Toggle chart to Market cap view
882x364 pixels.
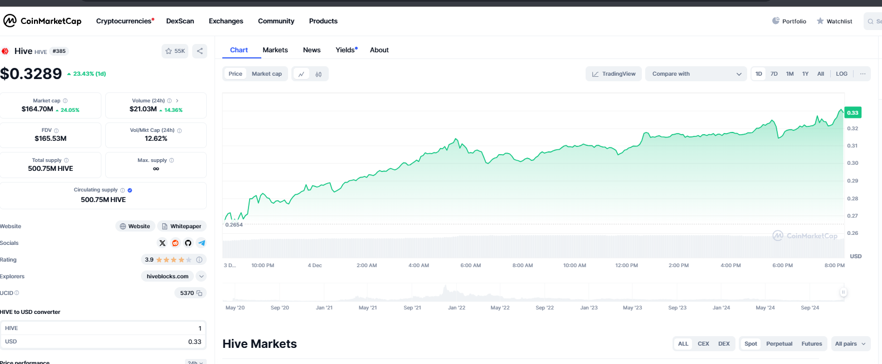coord(266,74)
